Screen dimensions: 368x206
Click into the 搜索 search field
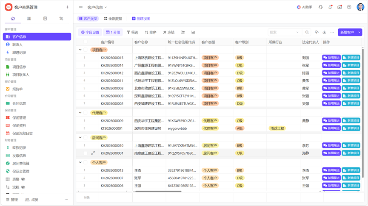coord(281,32)
